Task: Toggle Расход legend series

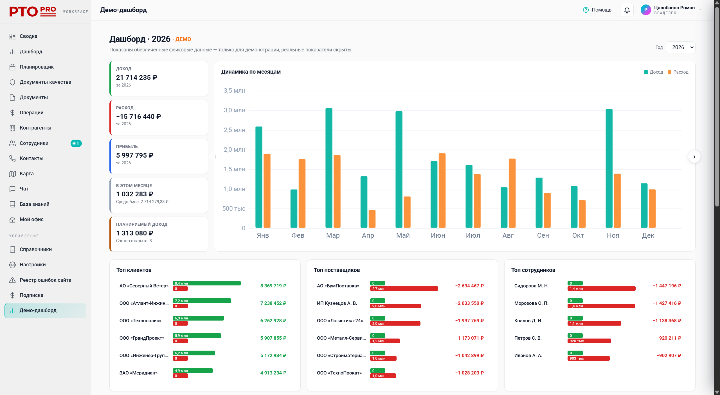Action: click(x=678, y=72)
